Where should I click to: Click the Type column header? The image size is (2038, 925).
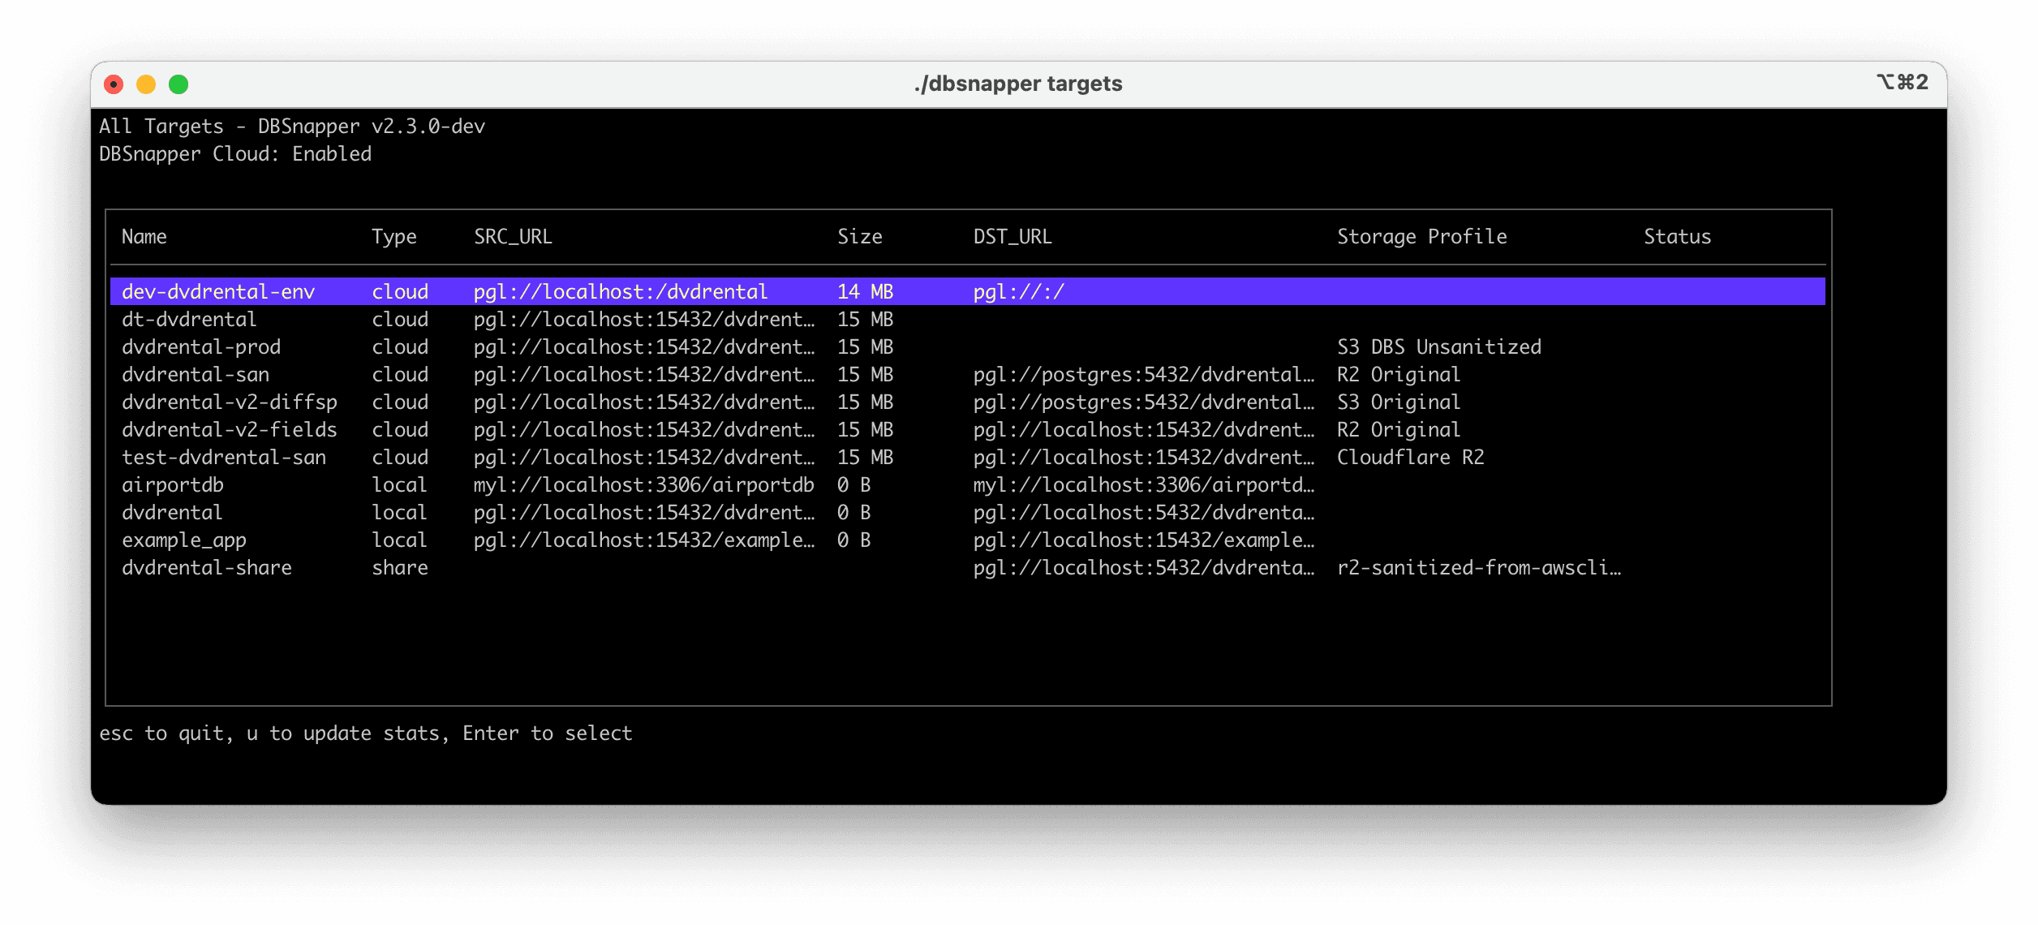pos(394,236)
